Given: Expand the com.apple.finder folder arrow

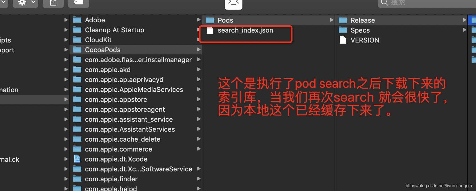Looking at the screenshot, I should tap(199, 179).
